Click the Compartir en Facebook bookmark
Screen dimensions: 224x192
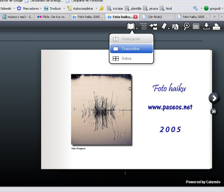click(84, 1)
